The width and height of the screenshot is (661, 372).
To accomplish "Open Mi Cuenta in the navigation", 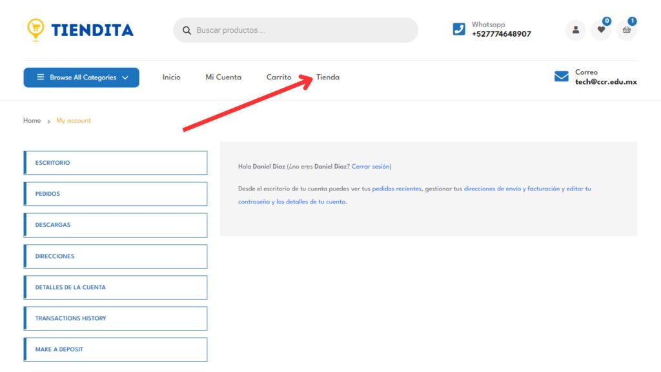I will [x=223, y=77].
